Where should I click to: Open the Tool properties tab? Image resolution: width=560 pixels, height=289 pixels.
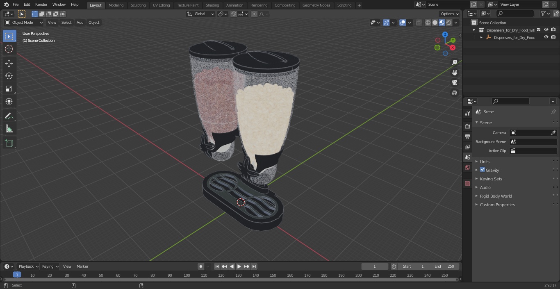[x=467, y=113]
